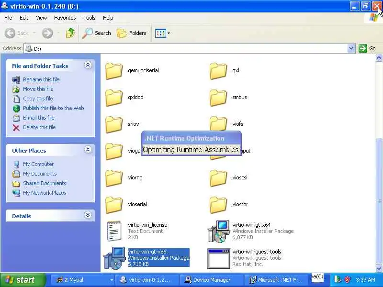383x287 pixels.
Task: Select the sriov folder icon
Action: (x=114, y=124)
